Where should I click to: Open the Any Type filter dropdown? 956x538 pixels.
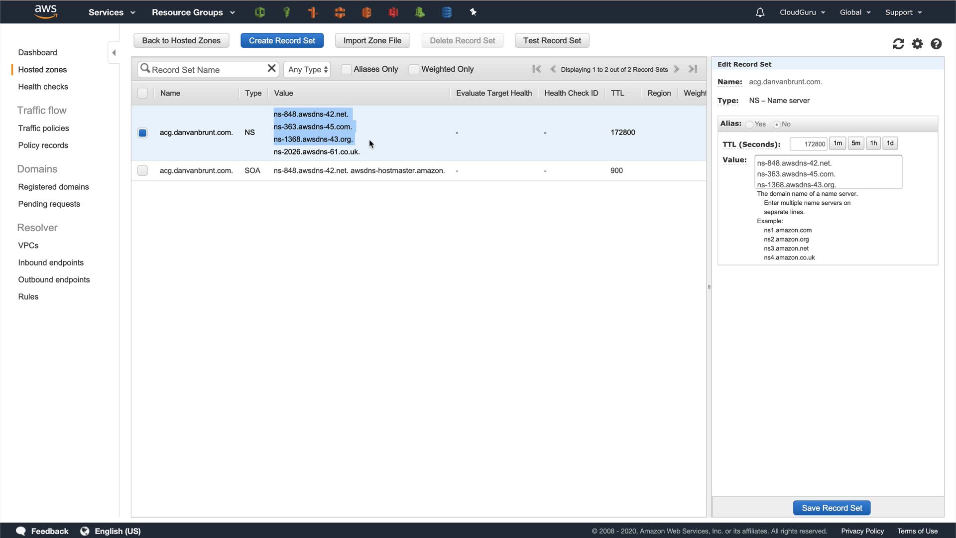(308, 69)
